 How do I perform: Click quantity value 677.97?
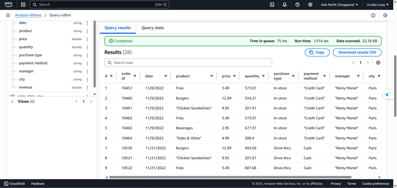click(x=250, y=128)
